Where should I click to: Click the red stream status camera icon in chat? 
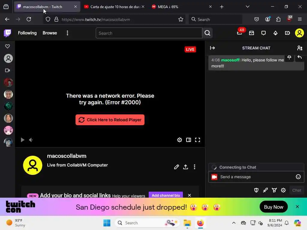pyautogui.click(x=214, y=177)
